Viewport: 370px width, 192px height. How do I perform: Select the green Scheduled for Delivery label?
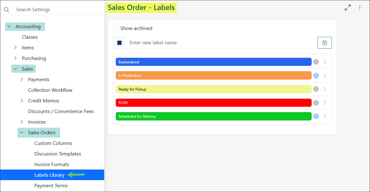tap(214, 116)
